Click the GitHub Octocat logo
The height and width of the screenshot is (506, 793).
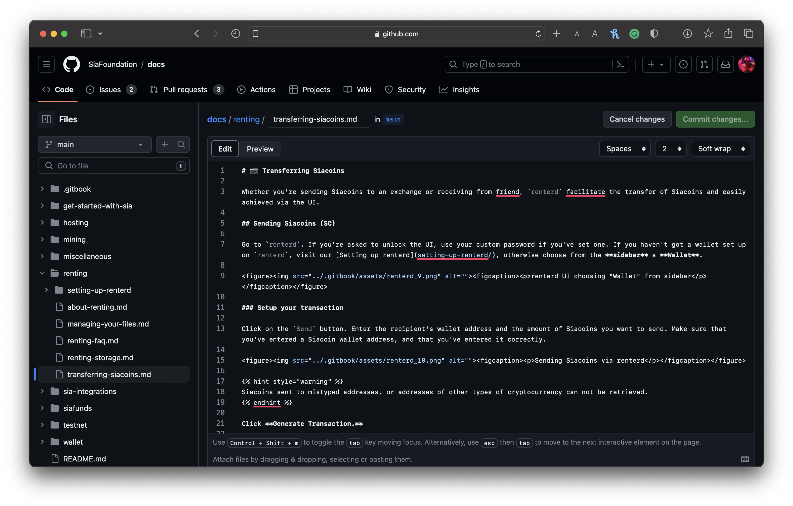(x=71, y=64)
